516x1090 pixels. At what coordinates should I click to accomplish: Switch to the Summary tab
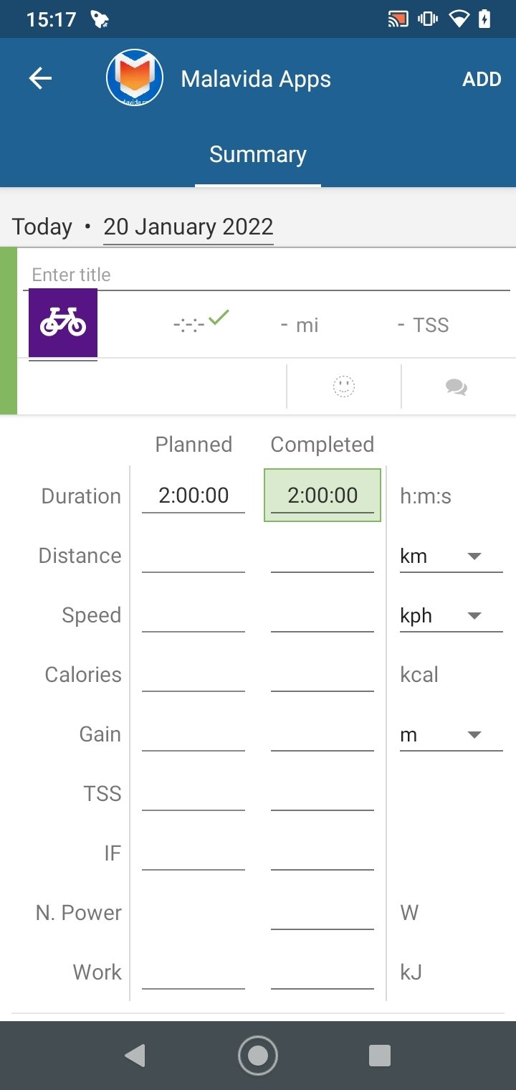(258, 154)
